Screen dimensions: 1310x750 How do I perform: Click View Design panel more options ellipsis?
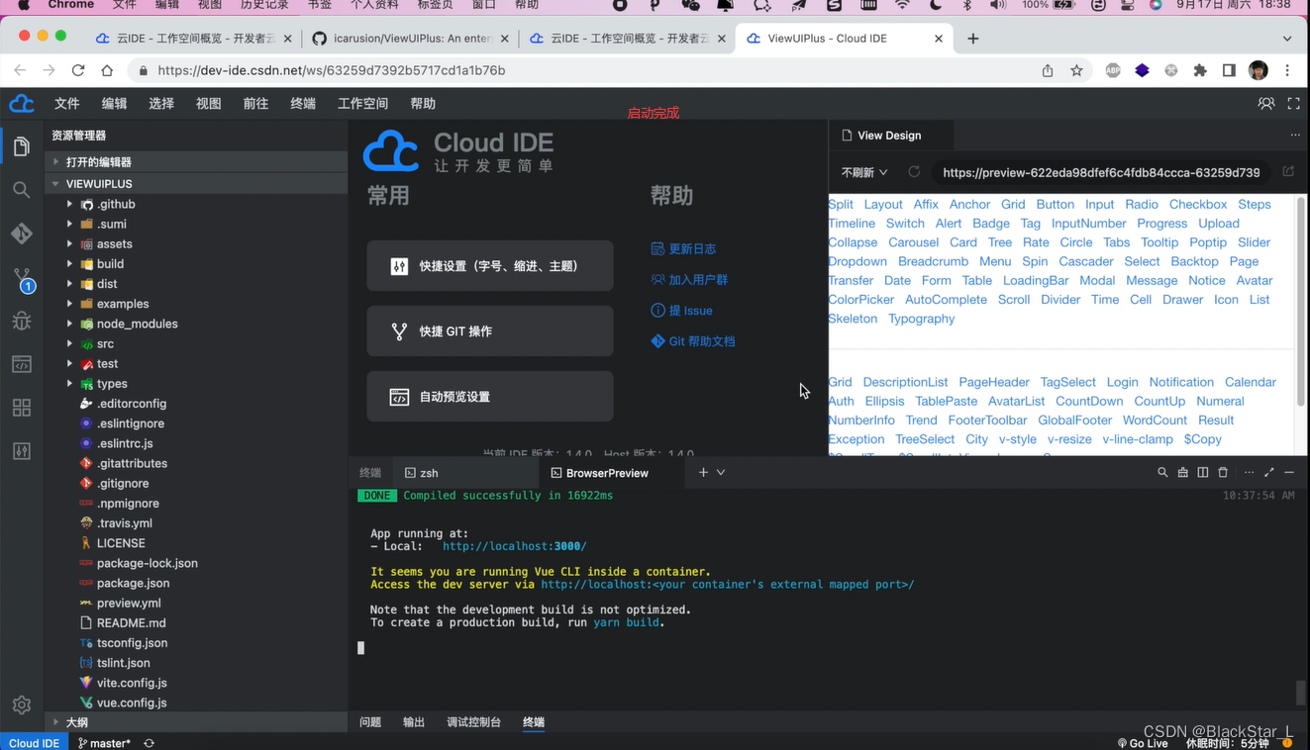[1295, 135]
